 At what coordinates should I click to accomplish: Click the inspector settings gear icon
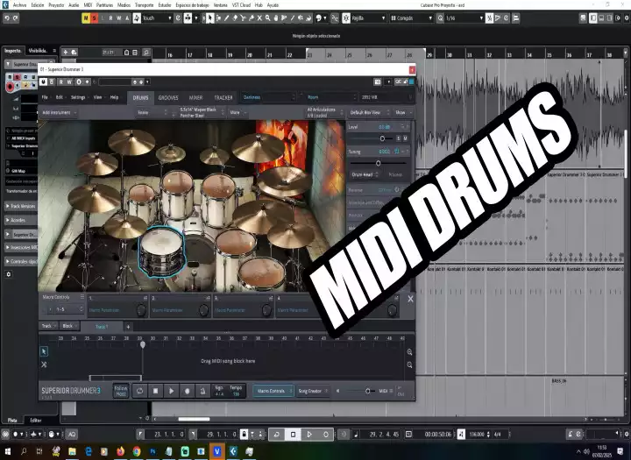tap(9, 274)
